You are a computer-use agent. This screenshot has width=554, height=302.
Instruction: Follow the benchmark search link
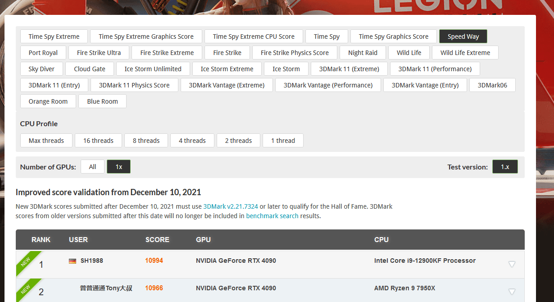[x=272, y=216]
